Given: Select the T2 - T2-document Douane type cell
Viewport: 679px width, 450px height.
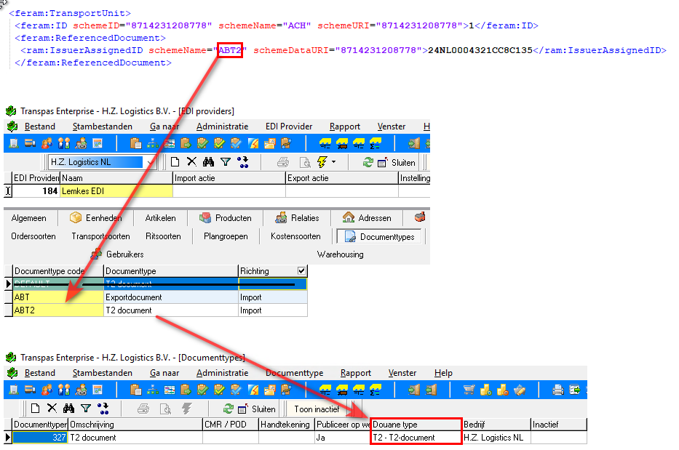Looking at the screenshot, I should point(416,438).
